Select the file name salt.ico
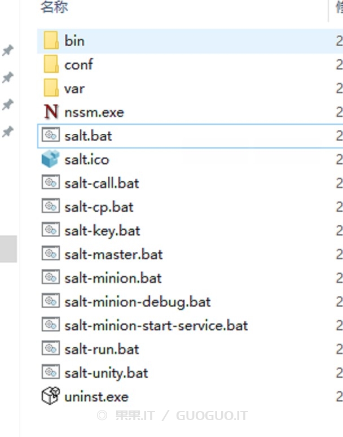This screenshot has height=437, width=343. (x=86, y=160)
